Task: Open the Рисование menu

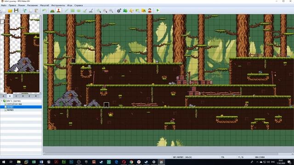Action: point(33,5)
